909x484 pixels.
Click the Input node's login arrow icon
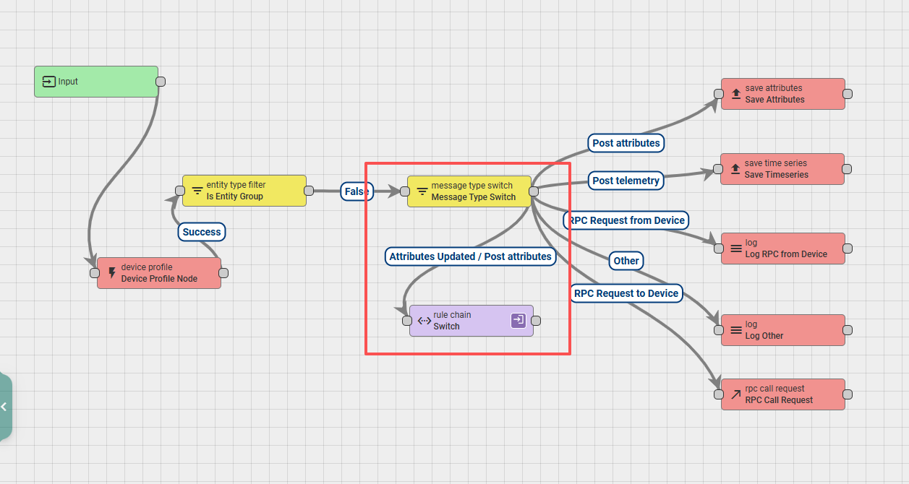coord(48,82)
